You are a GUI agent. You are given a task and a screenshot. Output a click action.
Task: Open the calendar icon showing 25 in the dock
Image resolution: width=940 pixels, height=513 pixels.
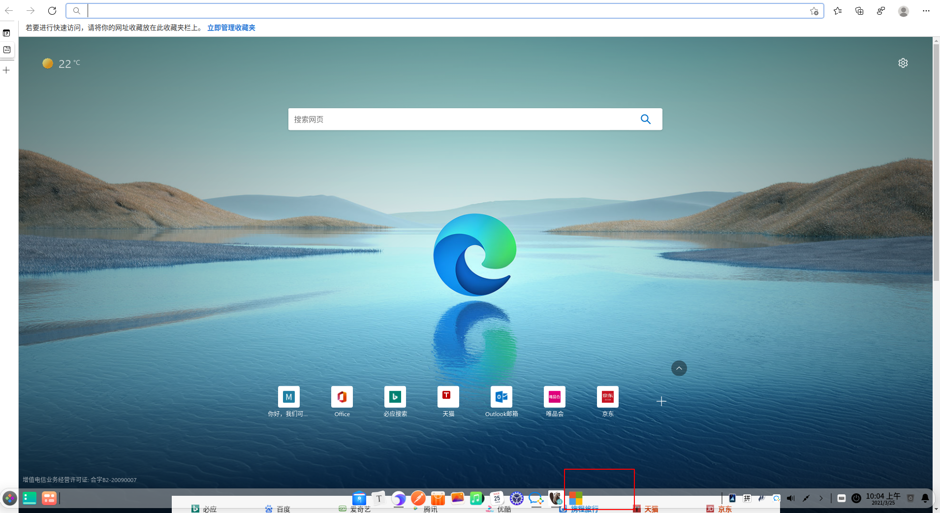(497, 498)
